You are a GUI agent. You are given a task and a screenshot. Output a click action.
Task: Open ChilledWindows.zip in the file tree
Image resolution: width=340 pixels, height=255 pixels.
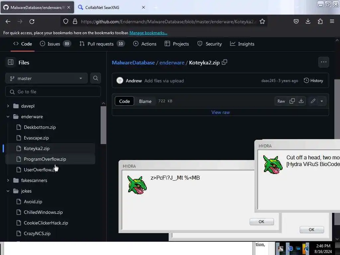(43, 212)
